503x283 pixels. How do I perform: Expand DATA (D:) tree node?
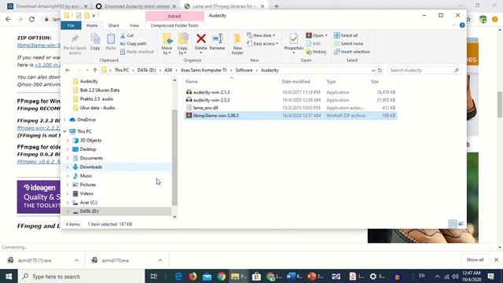point(68,211)
